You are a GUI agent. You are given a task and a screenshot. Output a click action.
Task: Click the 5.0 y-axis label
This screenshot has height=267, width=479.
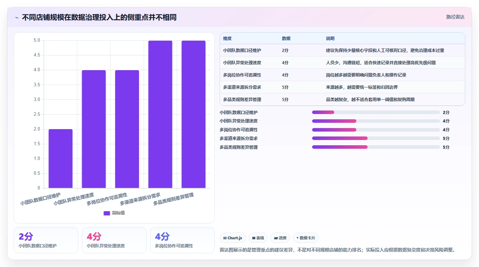point(37,40)
